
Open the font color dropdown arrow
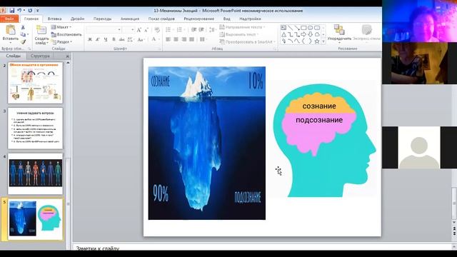(159, 39)
